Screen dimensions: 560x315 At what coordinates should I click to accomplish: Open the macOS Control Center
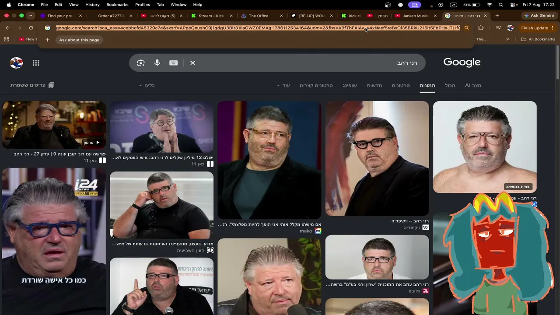(513, 5)
